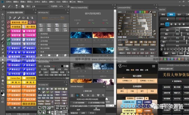Viewport: 189px width, 115px height.
Task: Switch to the 切片 tab in StarsTail
Action: click(179, 15)
